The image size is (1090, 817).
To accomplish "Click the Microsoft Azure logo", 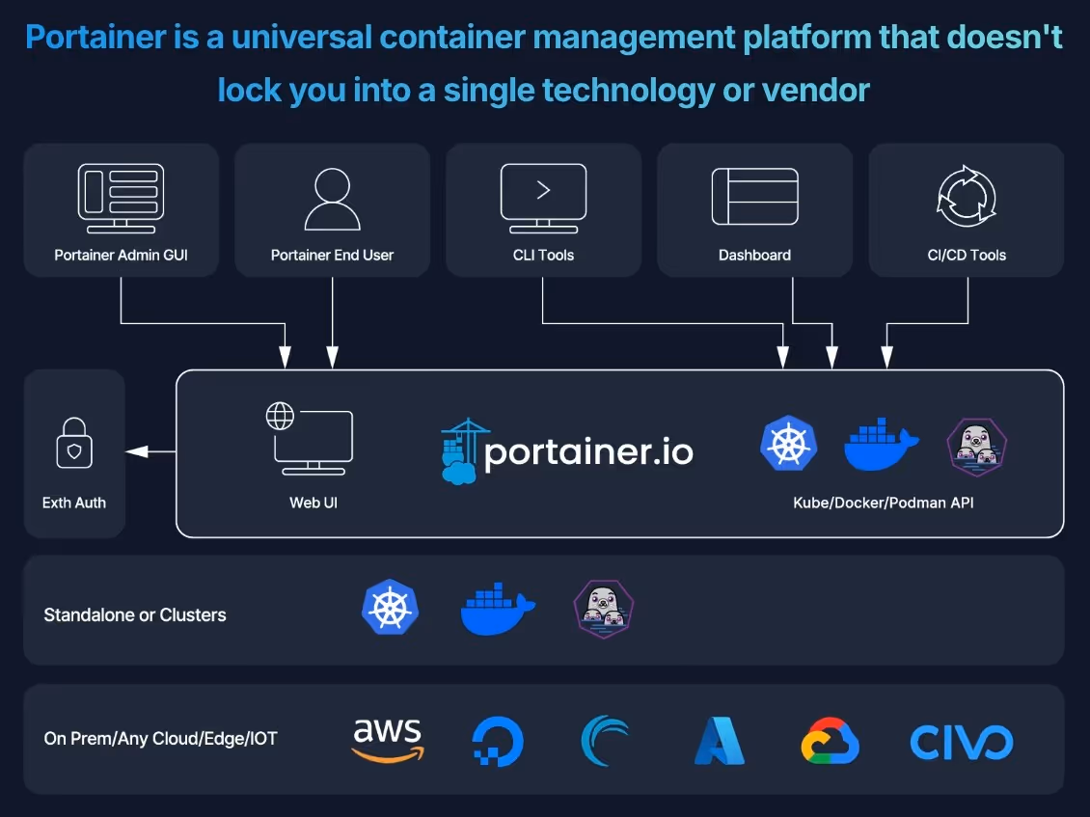I will click(x=720, y=741).
